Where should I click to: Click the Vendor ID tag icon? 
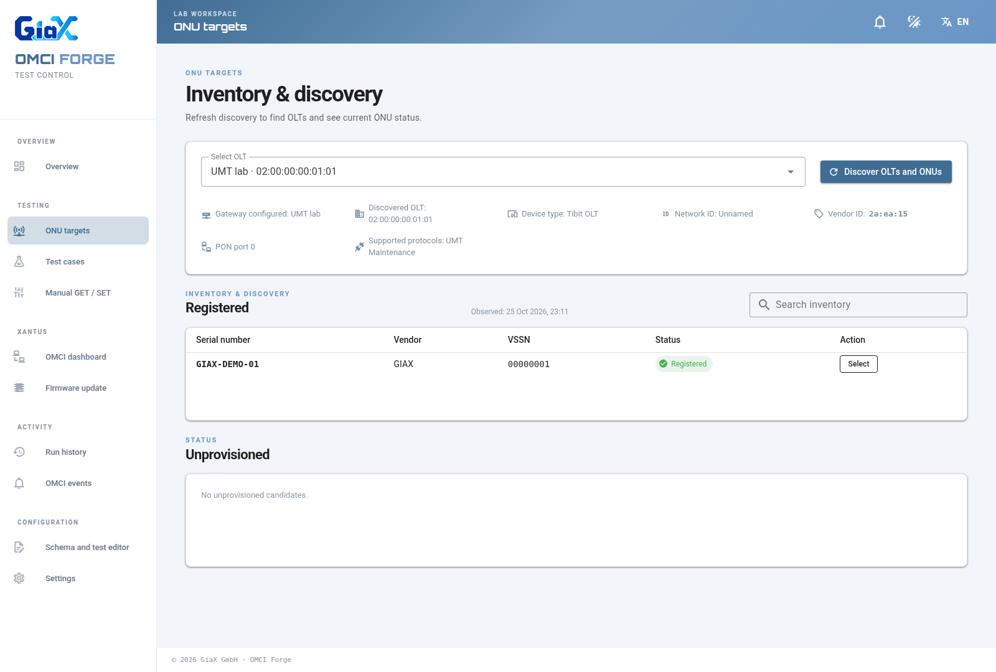pyautogui.click(x=819, y=213)
